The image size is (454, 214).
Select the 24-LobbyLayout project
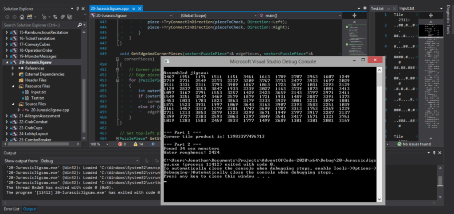pos(34,134)
